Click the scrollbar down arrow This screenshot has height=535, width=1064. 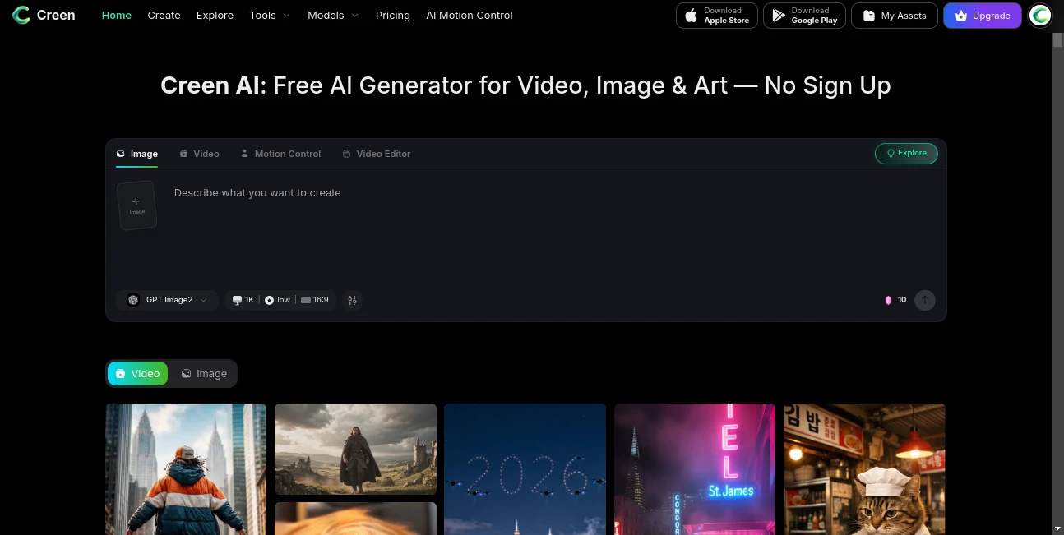(x=1057, y=528)
